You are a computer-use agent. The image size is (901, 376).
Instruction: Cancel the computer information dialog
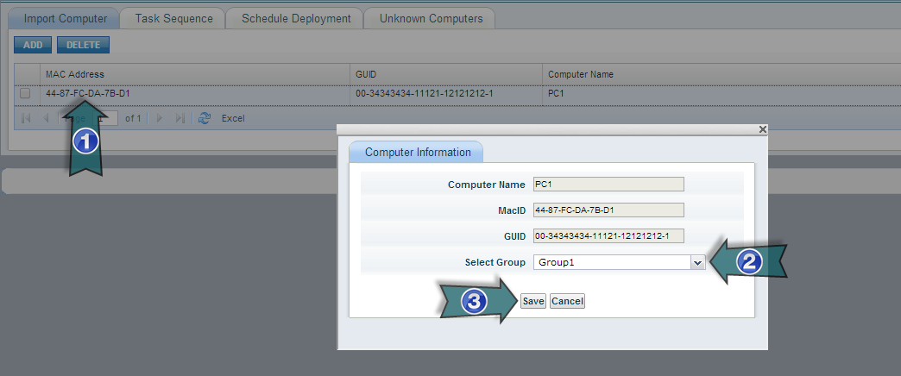(x=567, y=301)
